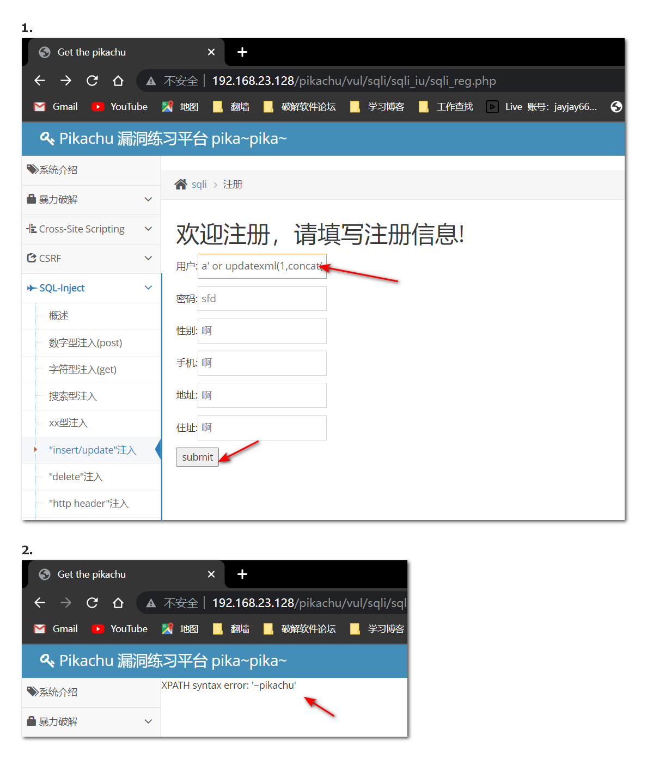Expand the CSRF sidebar section
Screen dimensions: 647x759
pos(91,259)
